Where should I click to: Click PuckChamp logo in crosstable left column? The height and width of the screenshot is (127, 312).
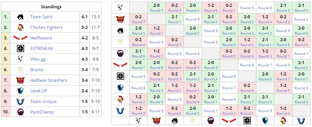coord(120,53)
